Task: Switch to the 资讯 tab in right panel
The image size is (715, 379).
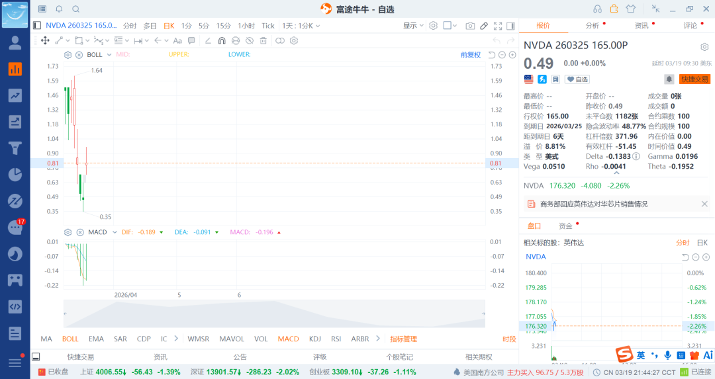Action: pos(642,26)
